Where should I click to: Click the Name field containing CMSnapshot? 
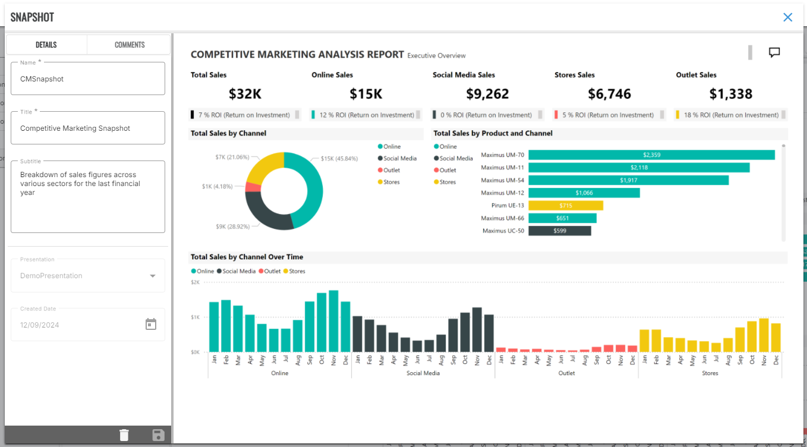pos(88,78)
